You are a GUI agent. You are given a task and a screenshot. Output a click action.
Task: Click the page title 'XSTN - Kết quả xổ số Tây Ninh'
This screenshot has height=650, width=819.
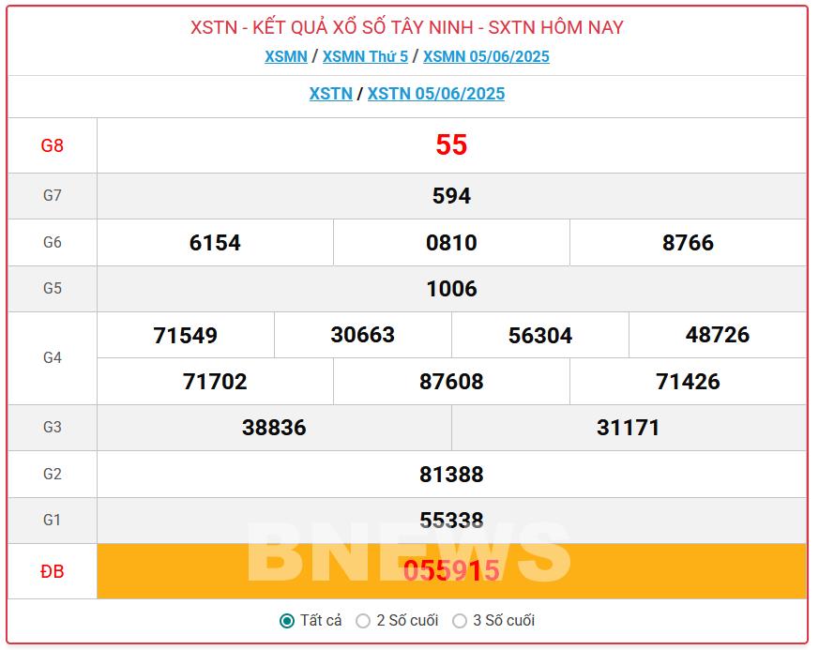pos(406,27)
